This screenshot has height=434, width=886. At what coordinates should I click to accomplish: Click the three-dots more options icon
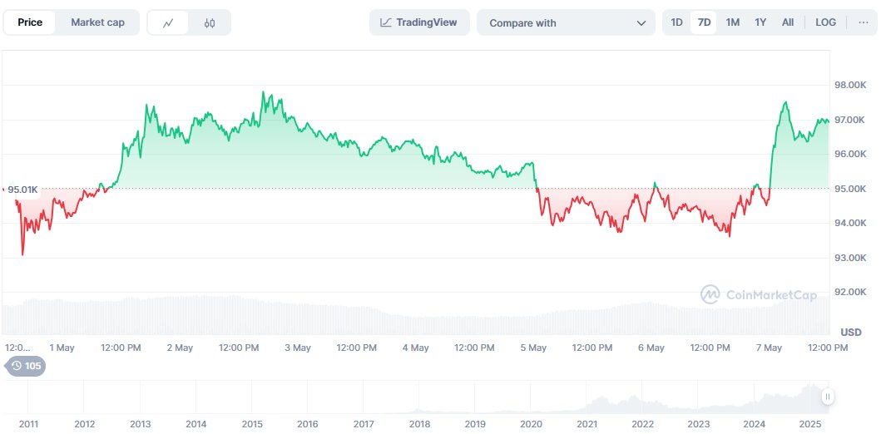(x=863, y=22)
